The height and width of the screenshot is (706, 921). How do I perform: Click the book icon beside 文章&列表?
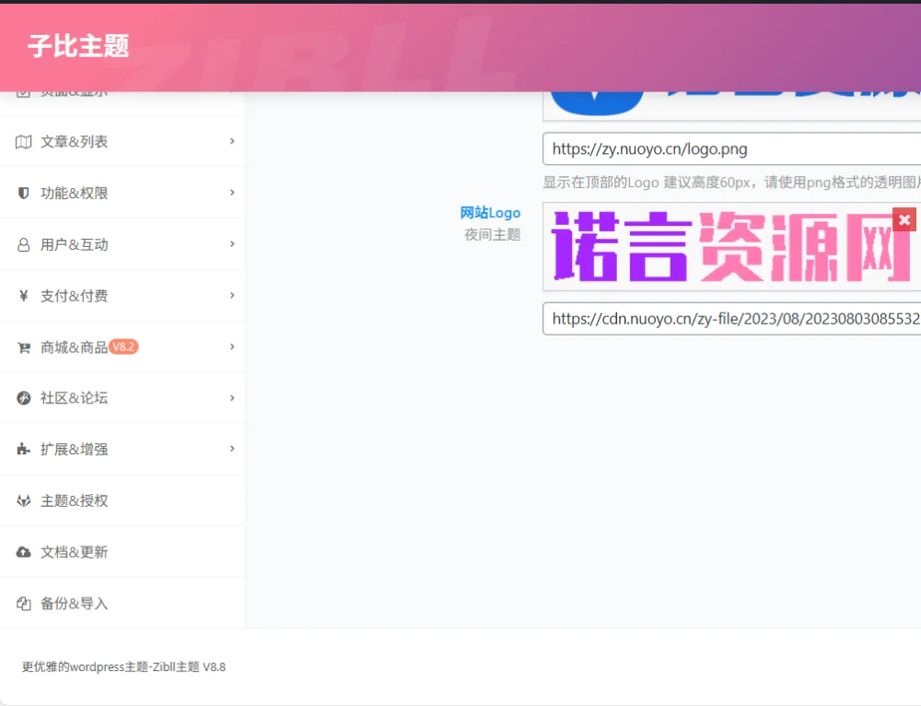[x=24, y=142]
